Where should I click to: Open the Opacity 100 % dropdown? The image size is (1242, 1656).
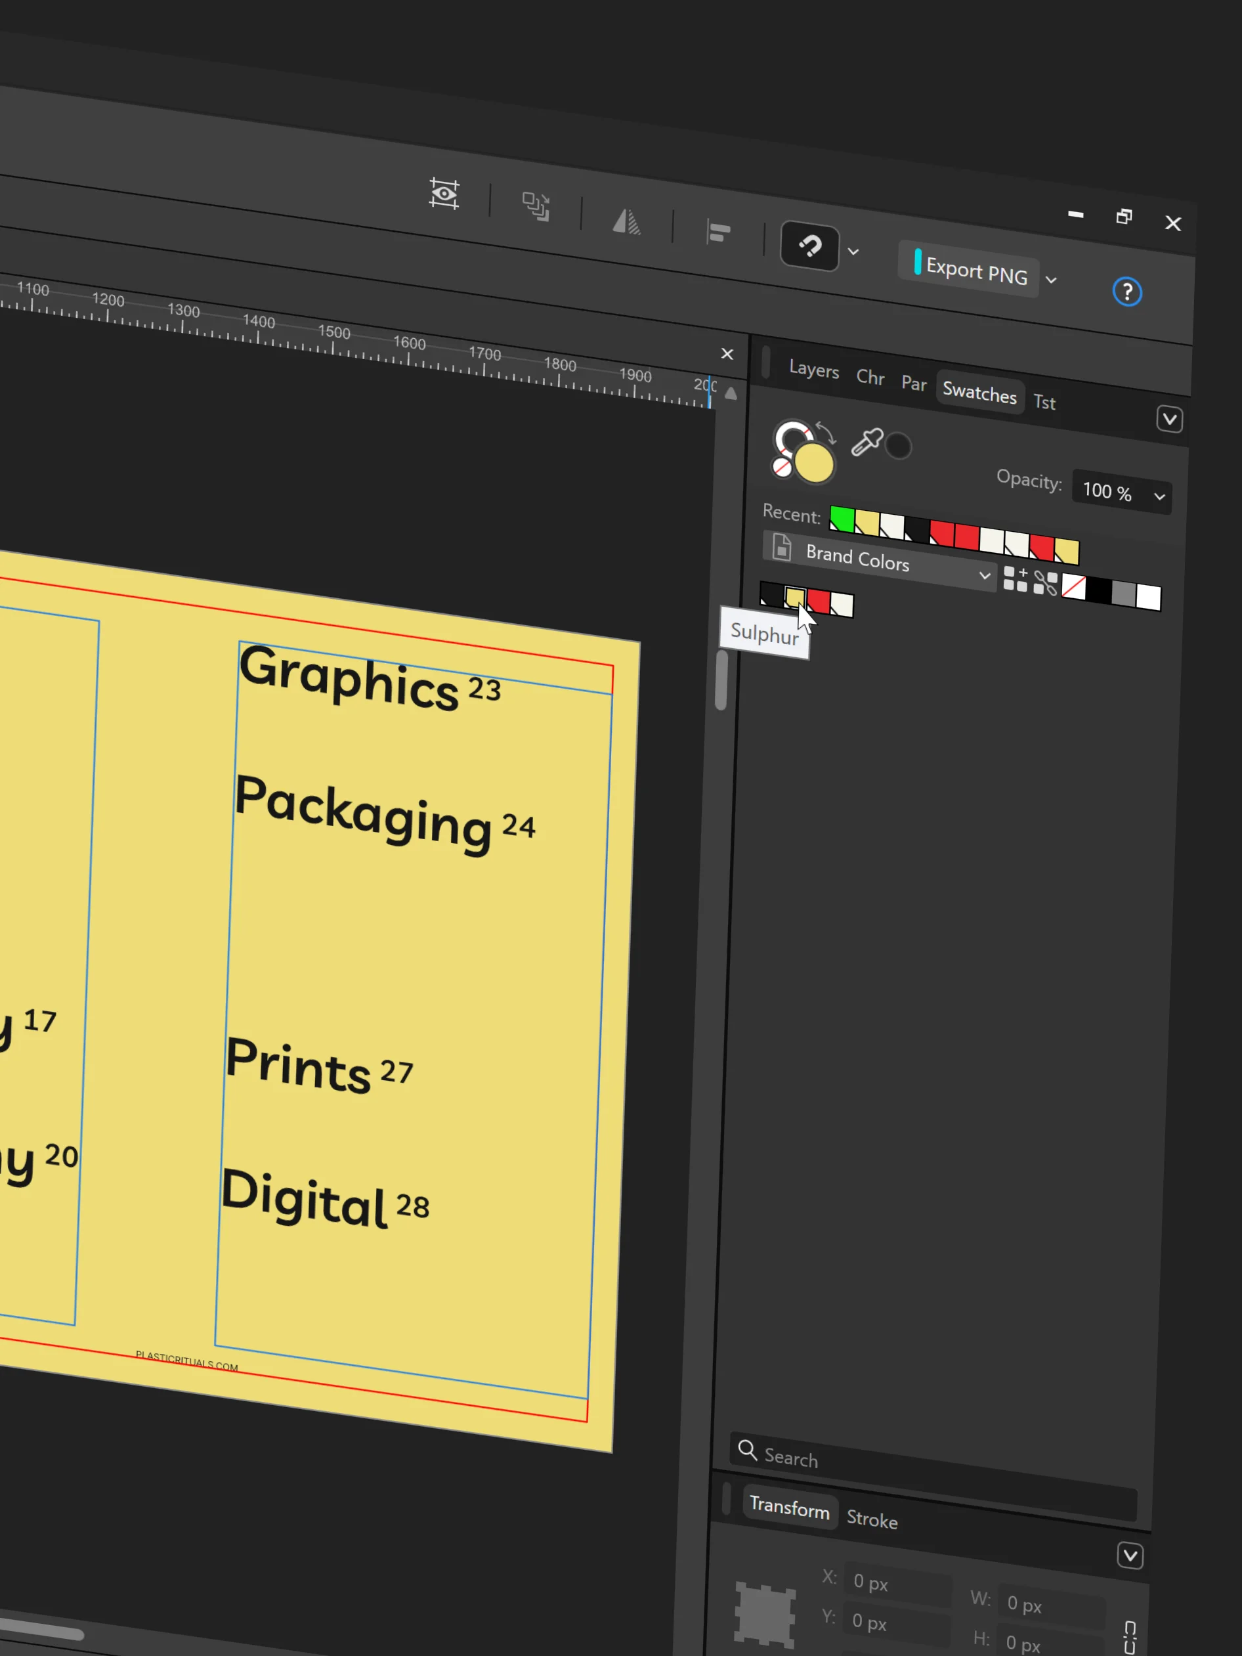pyautogui.click(x=1121, y=492)
